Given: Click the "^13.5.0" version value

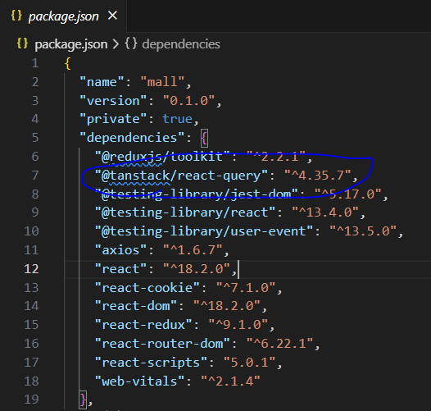Looking at the screenshot, I should click(x=363, y=231).
